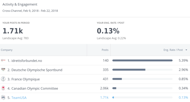The height and width of the screenshot is (102, 190).
Task: Click the Canadian Olympic Committee maple leaf icon
Action: tap(3, 88)
